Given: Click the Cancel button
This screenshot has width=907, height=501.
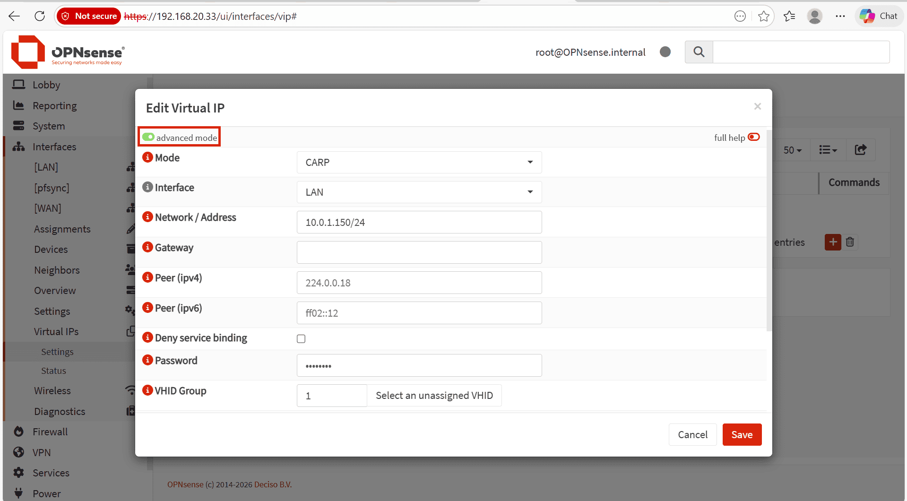Looking at the screenshot, I should pyautogui.click(x=692, y=434).
